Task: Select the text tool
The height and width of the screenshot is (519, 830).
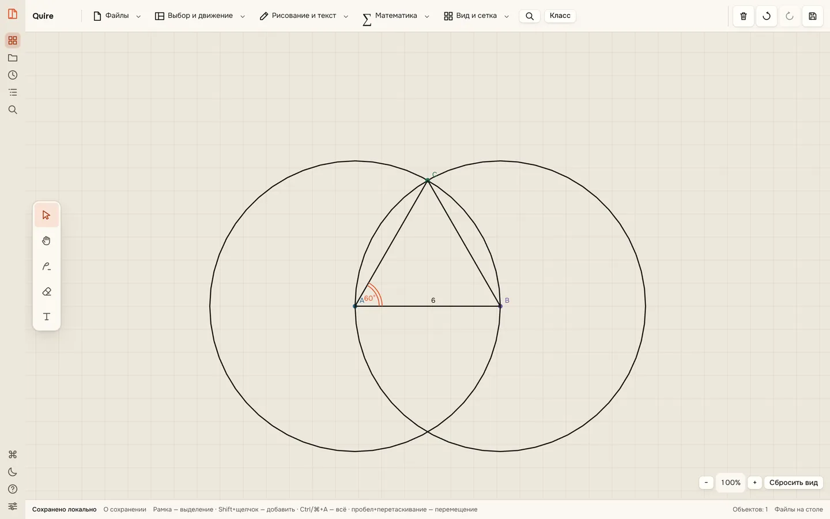Action: tap(47, 317)
